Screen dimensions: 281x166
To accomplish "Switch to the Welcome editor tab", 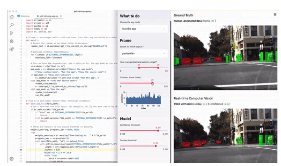I will pos(23,16).
